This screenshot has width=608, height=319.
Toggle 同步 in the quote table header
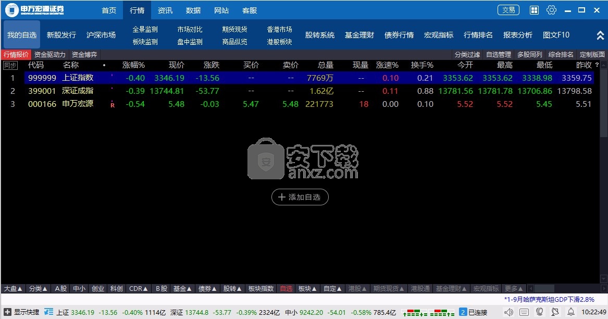(9, 65)
